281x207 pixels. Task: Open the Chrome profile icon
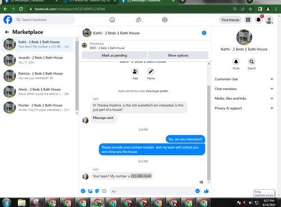[x=268, y=9]
